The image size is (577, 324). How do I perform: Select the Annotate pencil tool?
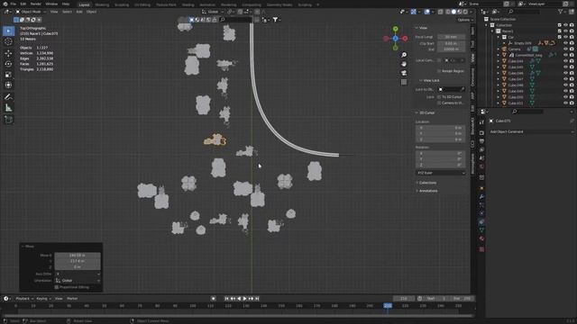coord(8,97)
